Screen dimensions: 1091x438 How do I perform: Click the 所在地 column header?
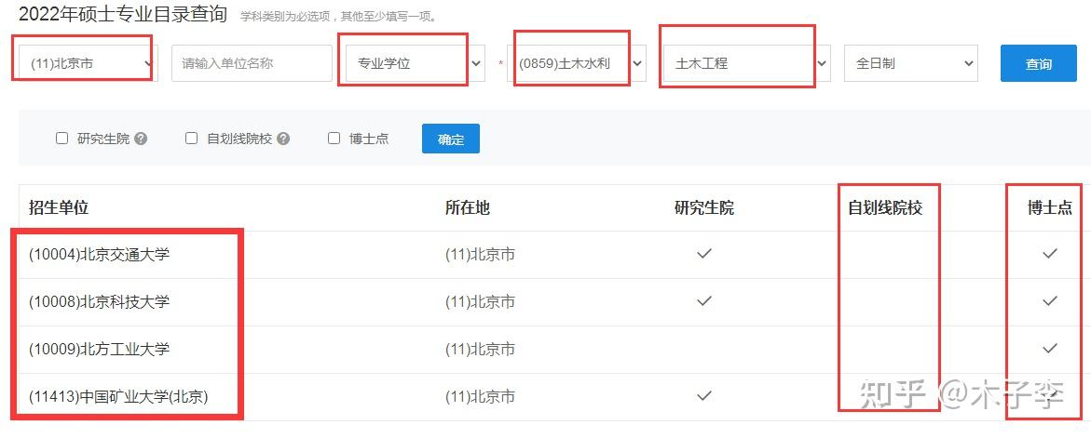click(468, 207)
